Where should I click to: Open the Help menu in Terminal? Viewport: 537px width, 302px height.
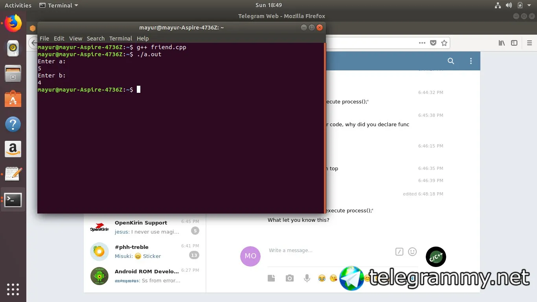point(143,39)
